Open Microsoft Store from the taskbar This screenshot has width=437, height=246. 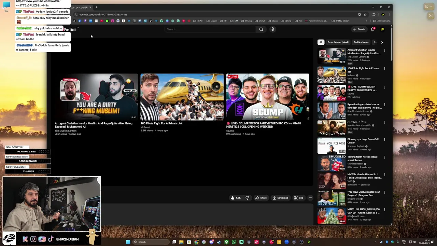point(189,242)
